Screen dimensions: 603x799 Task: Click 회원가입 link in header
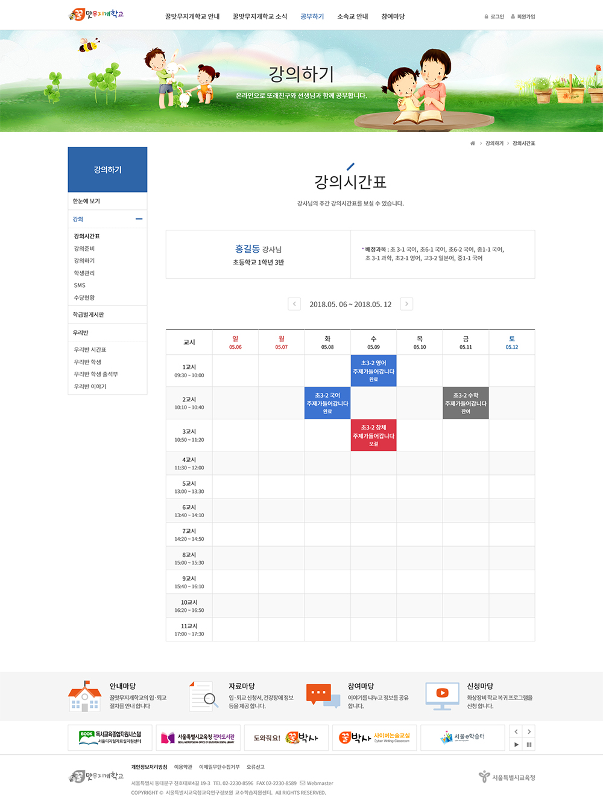(x=523, y=17)
